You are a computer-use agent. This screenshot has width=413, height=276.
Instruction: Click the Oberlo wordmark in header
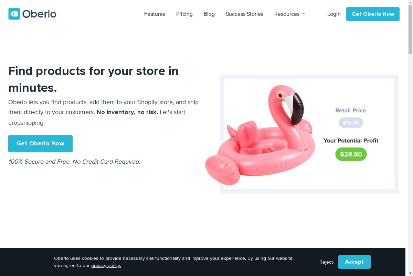pyautogui.click(x=39, y=14)
